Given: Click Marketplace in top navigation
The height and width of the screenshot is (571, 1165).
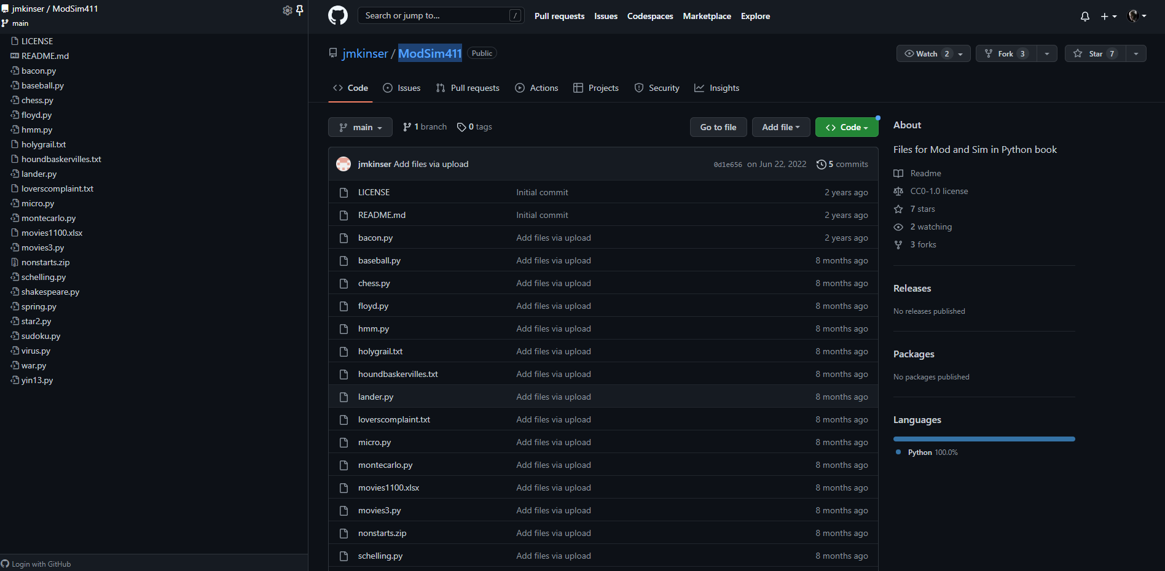Looking at the screenshot, I should [x=707, y=16].
